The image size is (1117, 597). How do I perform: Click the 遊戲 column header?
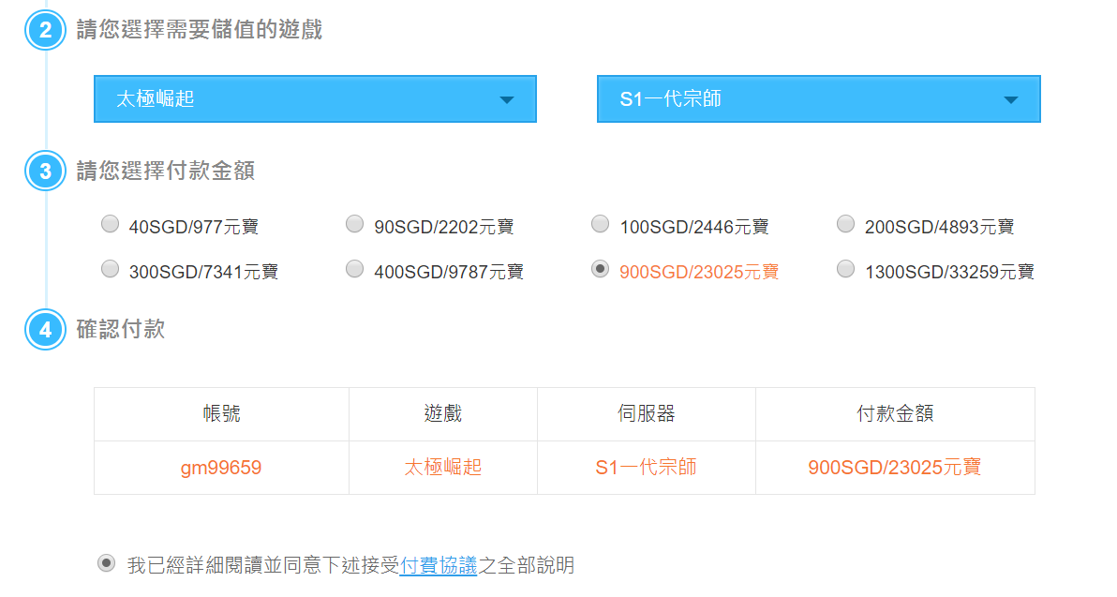443,414
